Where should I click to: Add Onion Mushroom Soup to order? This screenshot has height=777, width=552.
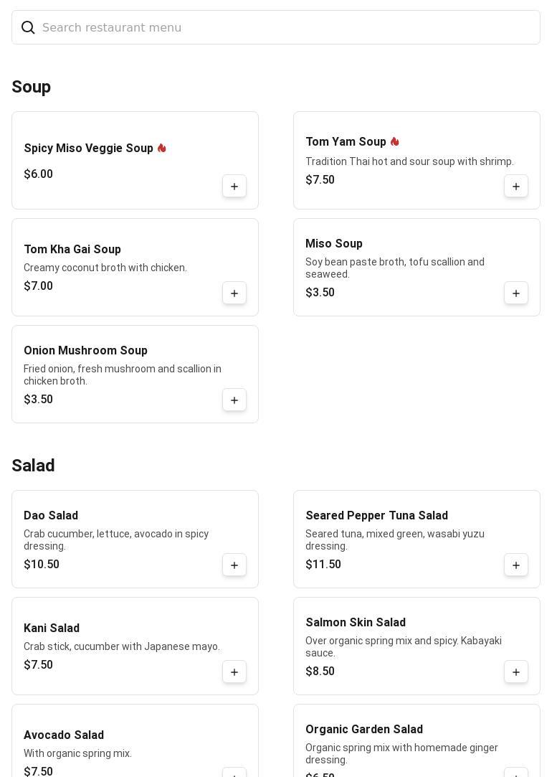click(234, 400)
